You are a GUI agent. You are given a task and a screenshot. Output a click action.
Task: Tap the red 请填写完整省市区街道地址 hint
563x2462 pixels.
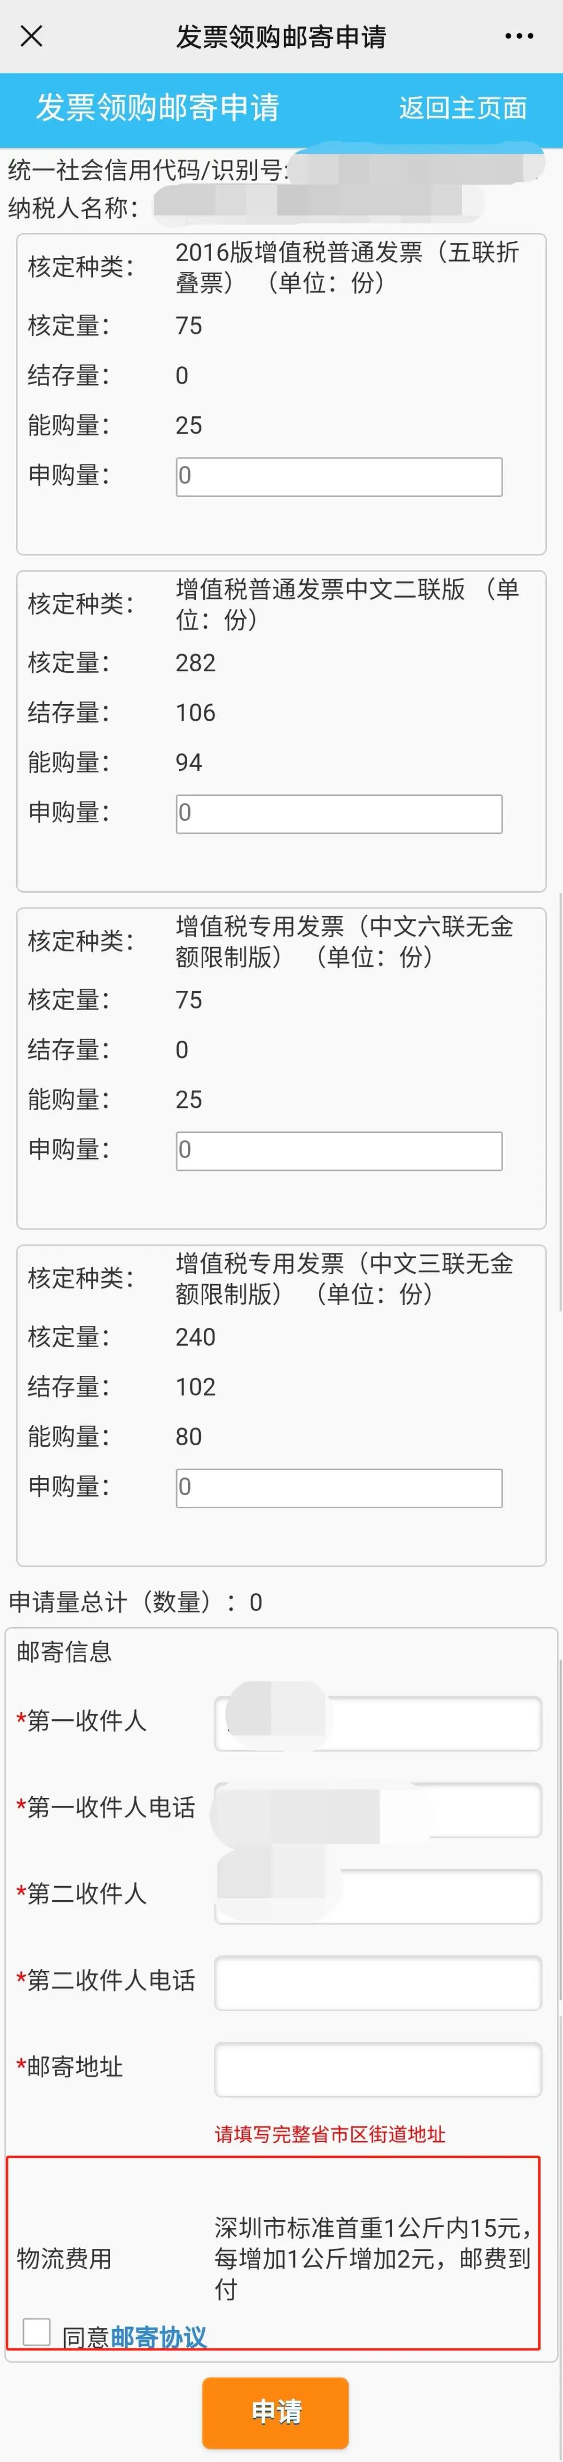pos(330,2134)
